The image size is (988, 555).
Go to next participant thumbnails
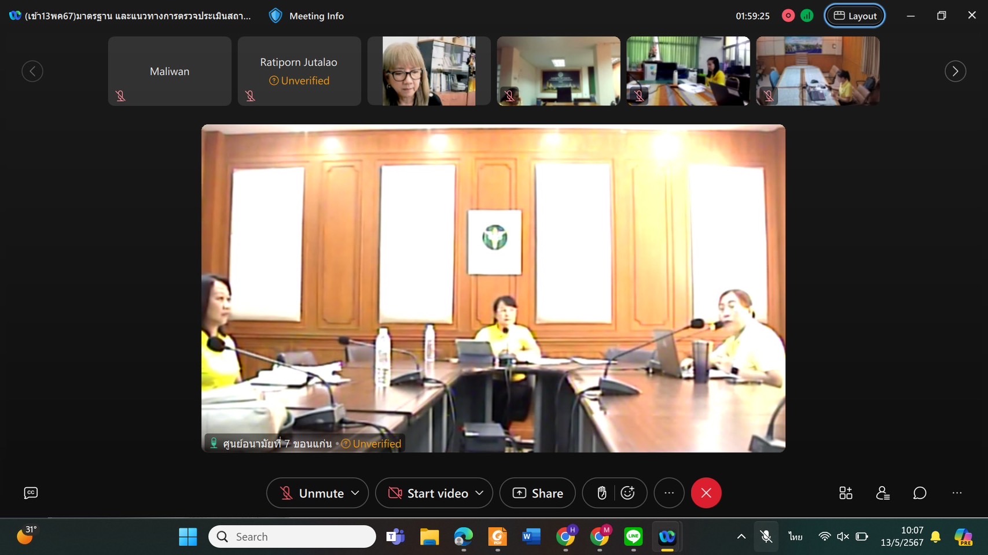click(955, 71)
